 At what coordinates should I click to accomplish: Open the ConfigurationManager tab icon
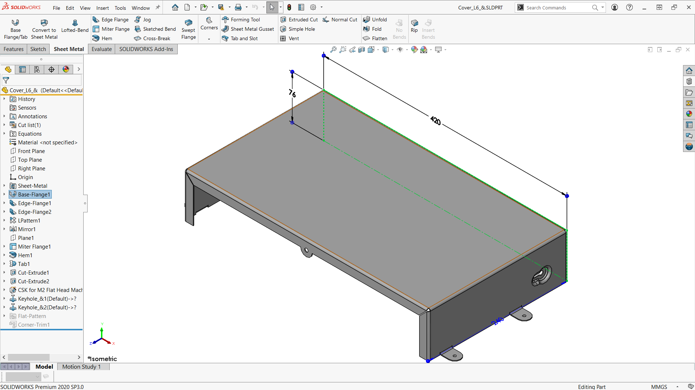(x=37, y=69)
